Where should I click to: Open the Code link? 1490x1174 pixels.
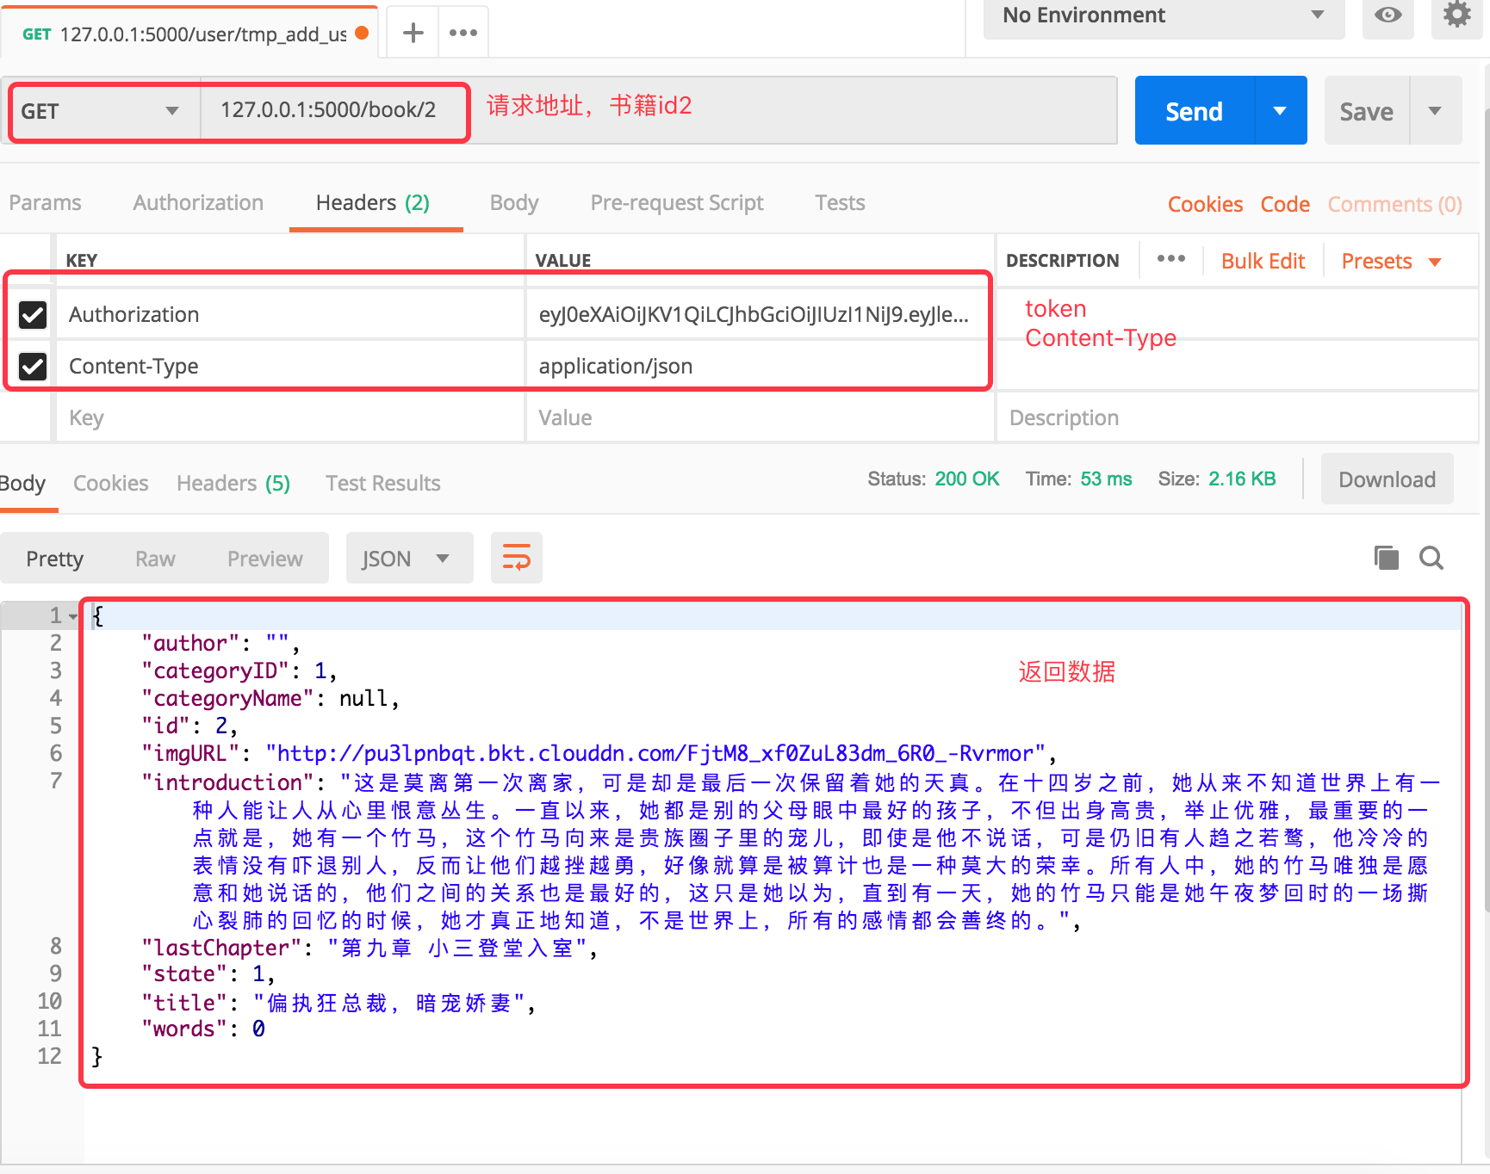click(1285, 204)
